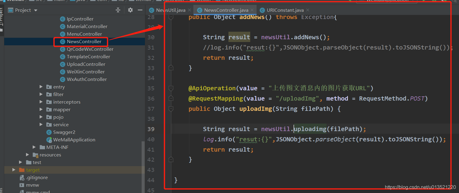Screen dimensions: 459x193
Task: Click the resources folder icon
Action: [35, 155]
